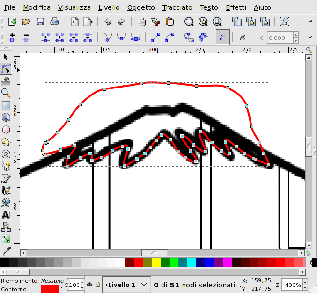The height and width of the screenshot is (293, 317).
Task: Export the document icon
Action: [88, 22]
